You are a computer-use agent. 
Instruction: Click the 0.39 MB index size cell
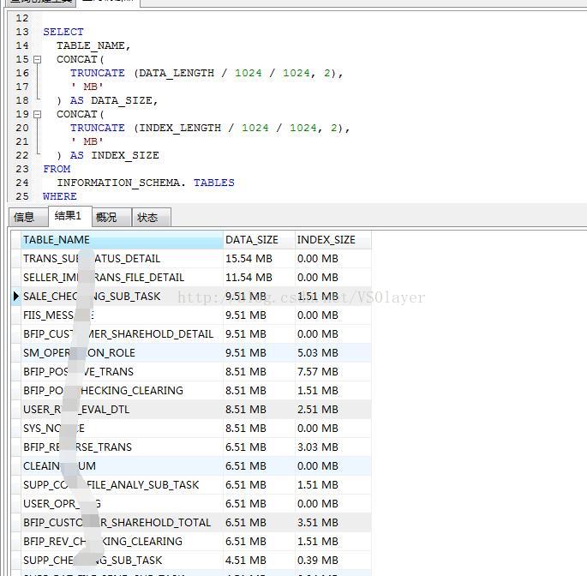coord(333,561)
